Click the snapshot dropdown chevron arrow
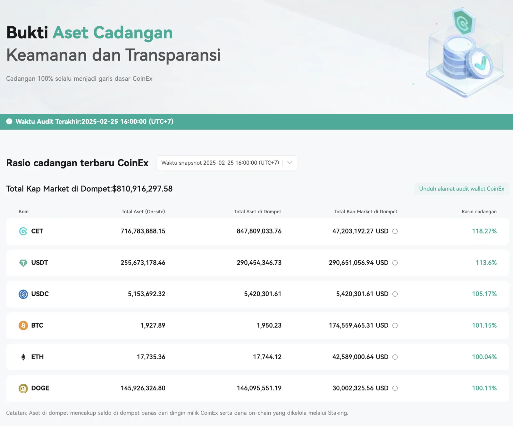 pyautogui.click(x=290, y=163)
